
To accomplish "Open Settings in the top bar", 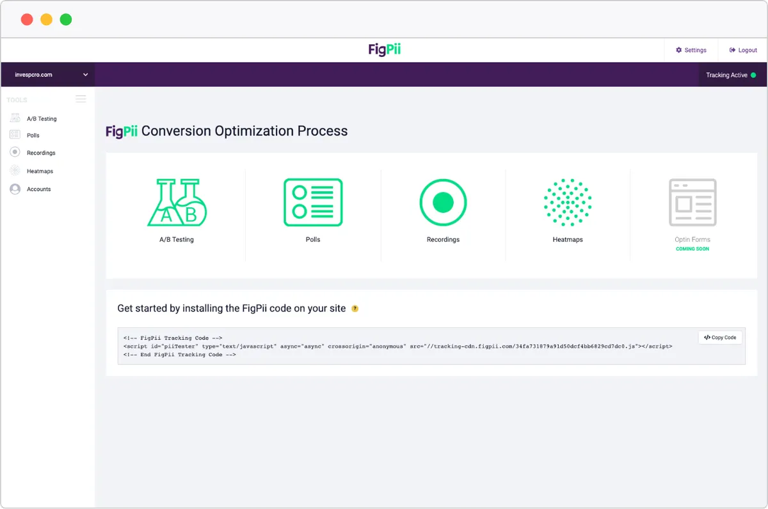I will coord(691,50).
